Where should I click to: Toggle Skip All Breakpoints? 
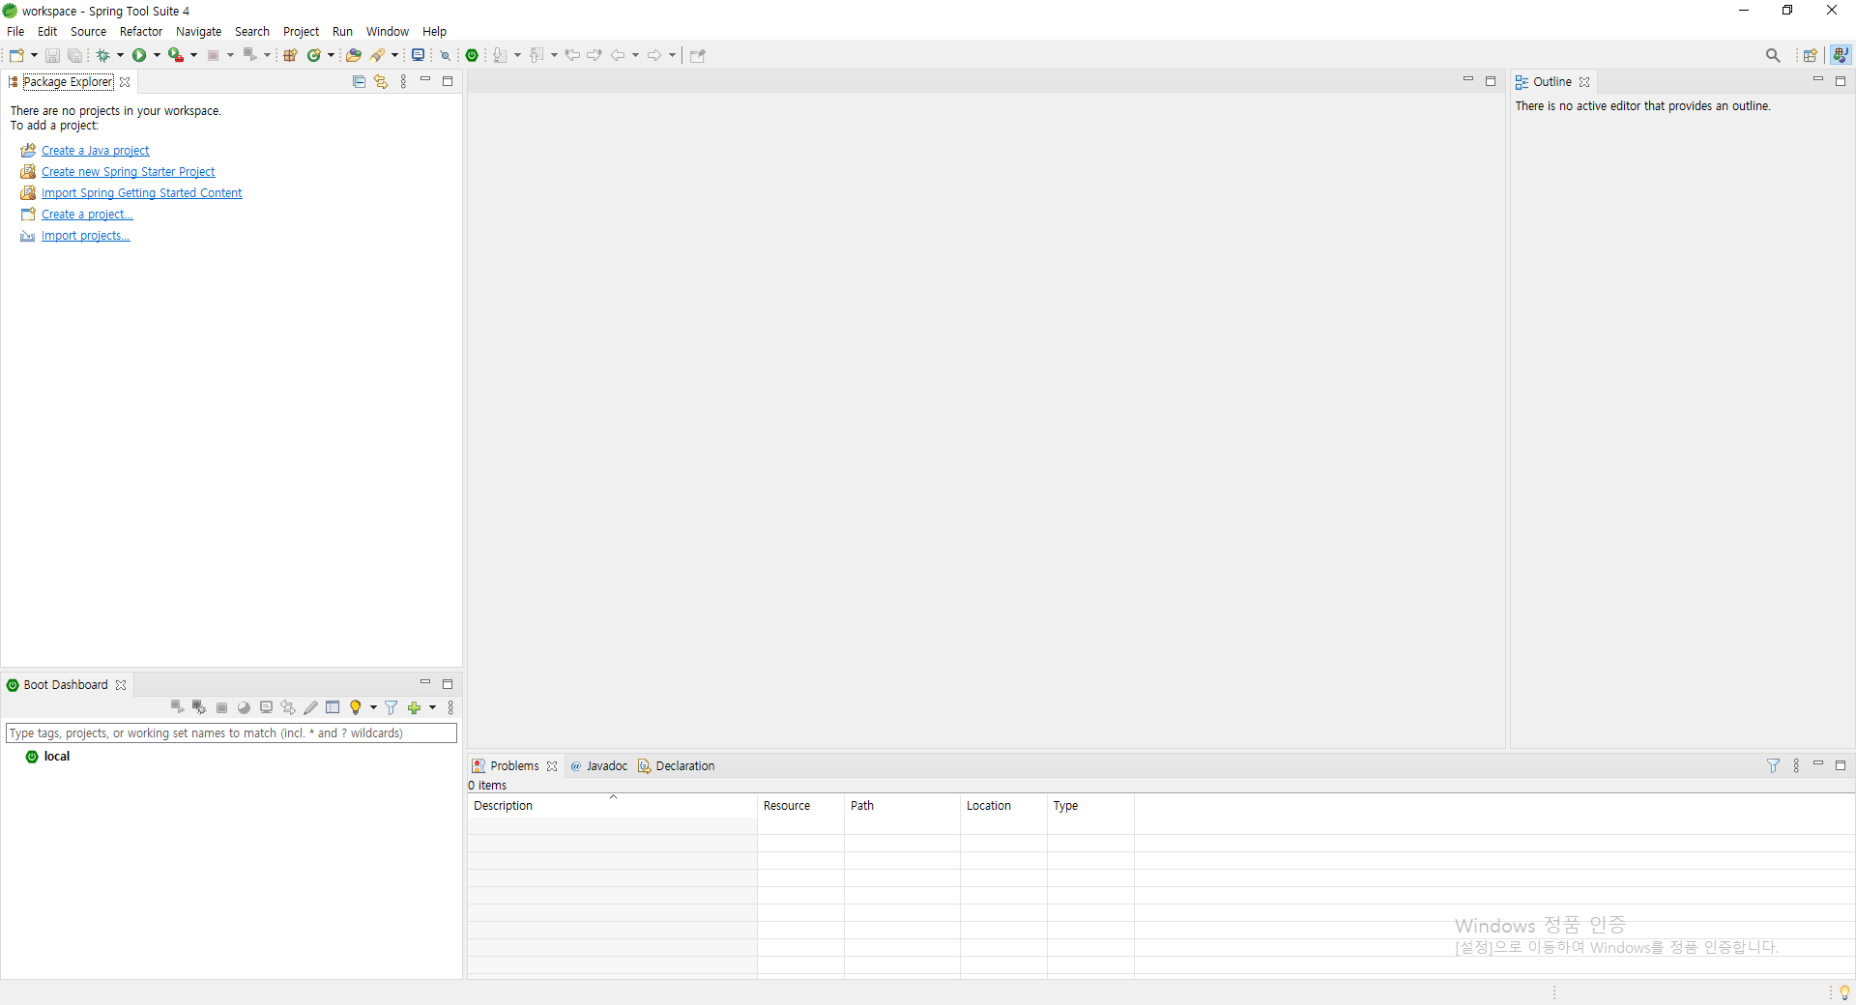[445, 55]
